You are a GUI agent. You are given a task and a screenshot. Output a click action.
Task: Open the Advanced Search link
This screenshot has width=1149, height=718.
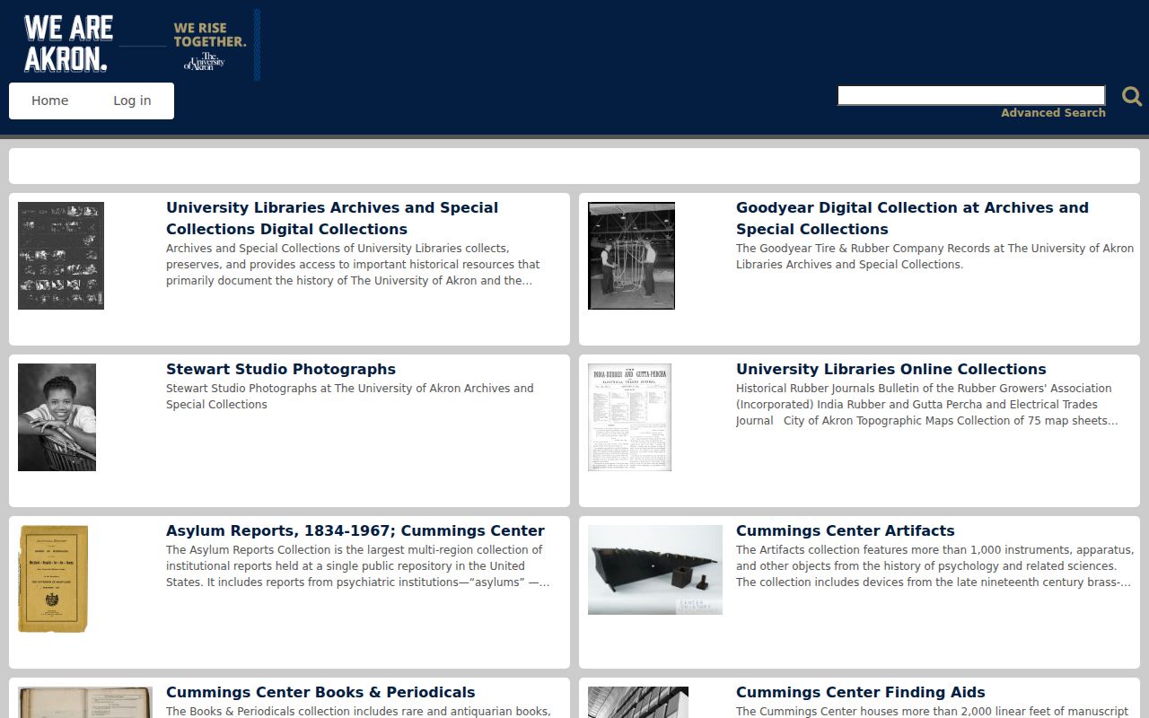[x=1053, y=113]
